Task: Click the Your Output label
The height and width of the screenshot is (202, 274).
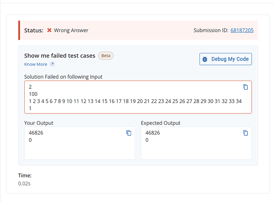Action: tap(38, 123)
